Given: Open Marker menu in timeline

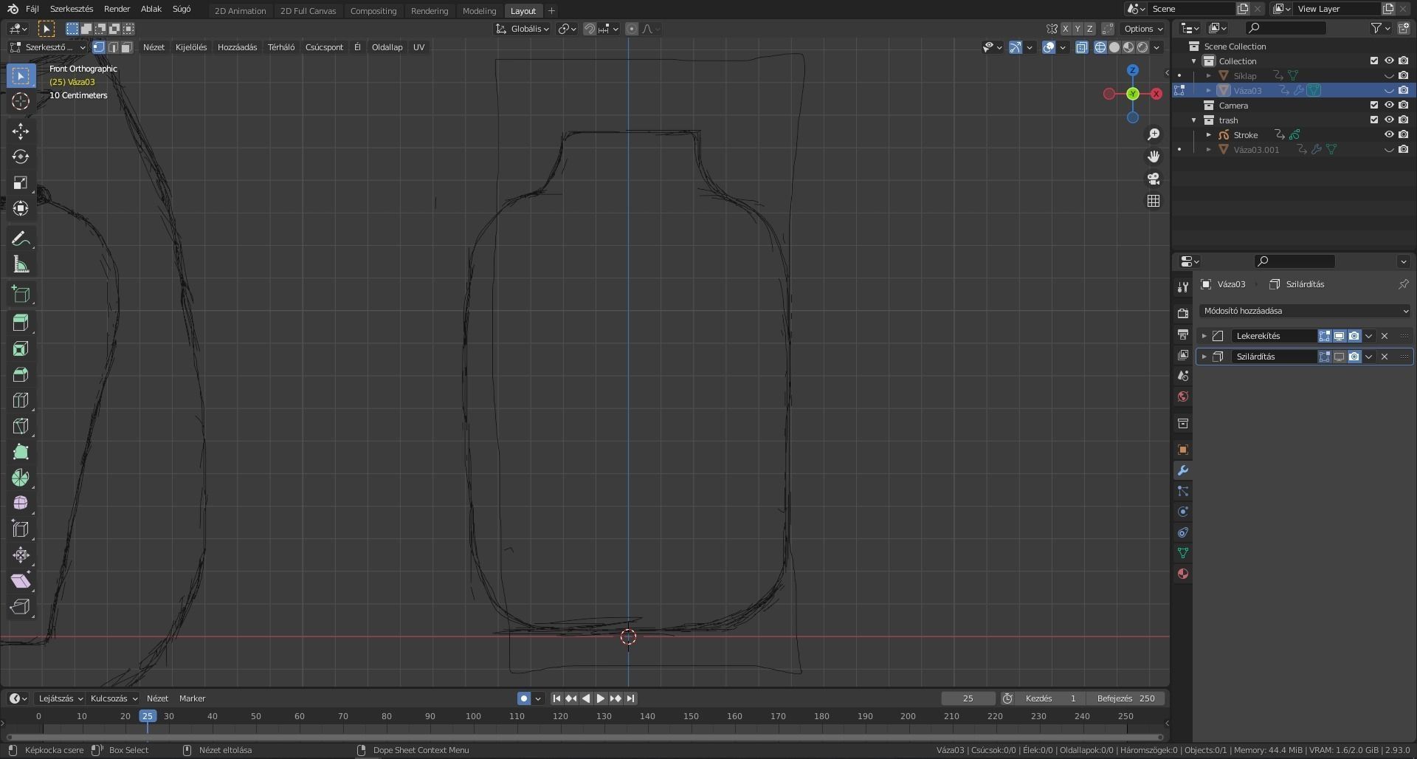Looking at the screenshot, I should [x=192, y=698].
